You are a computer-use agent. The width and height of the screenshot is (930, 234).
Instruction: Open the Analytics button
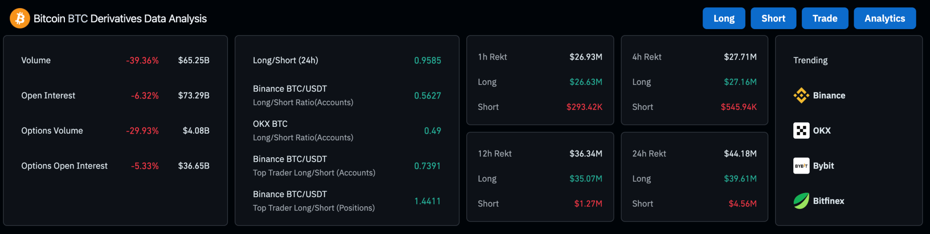coord(885,18)
